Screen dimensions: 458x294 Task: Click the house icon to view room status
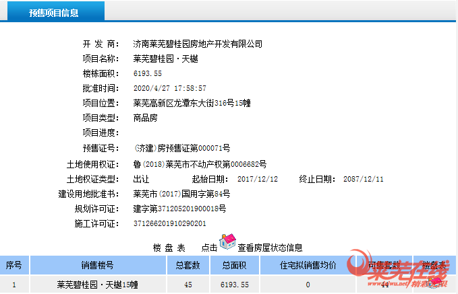(x=227, y=242)
